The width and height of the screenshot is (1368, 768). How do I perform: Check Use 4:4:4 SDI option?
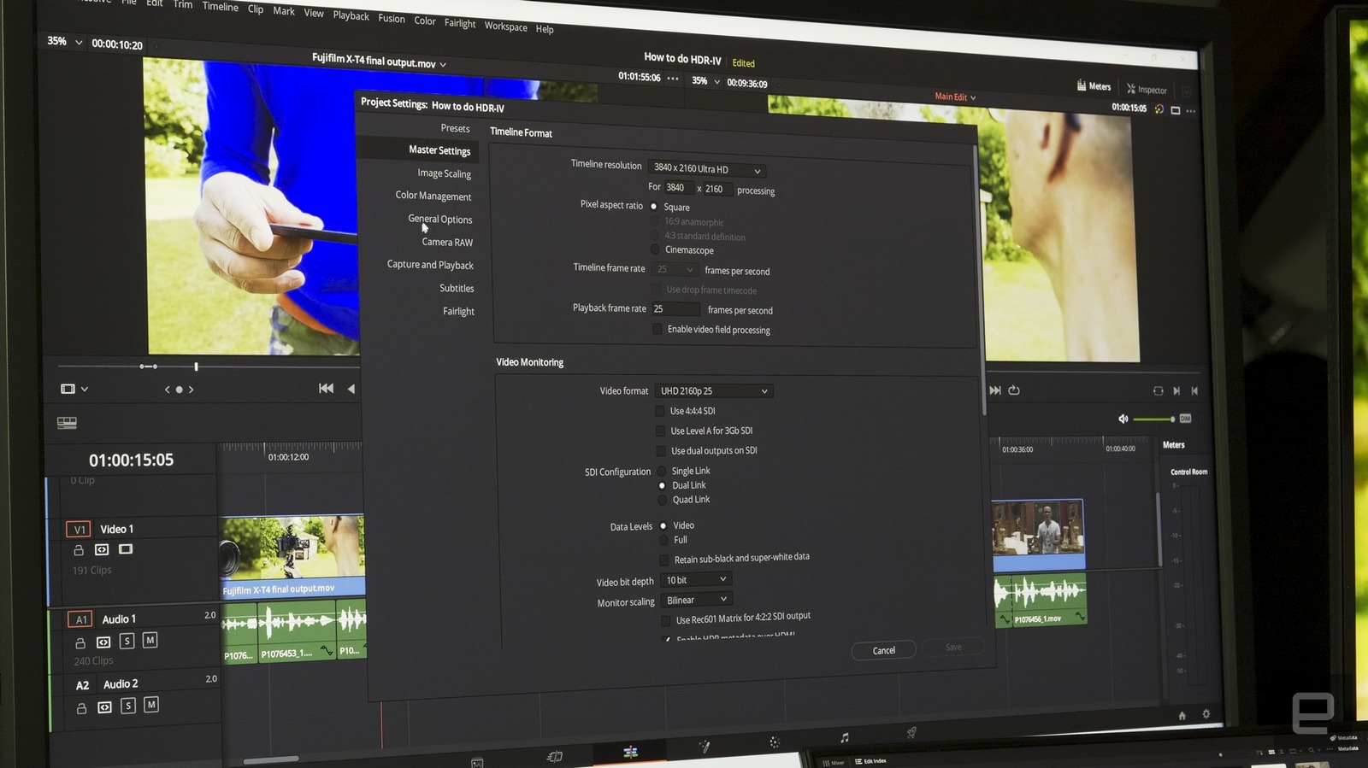point(659,411)
